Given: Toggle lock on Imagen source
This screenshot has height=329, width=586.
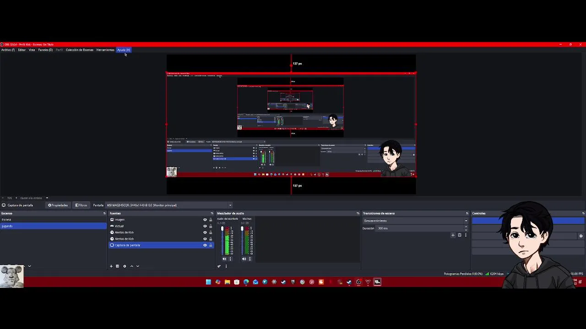Looking at the screenshot, I should (x=211, y=220).
